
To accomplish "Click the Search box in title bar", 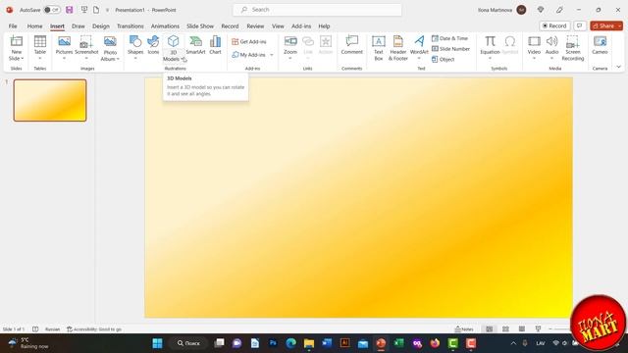I will click(317, 10).
